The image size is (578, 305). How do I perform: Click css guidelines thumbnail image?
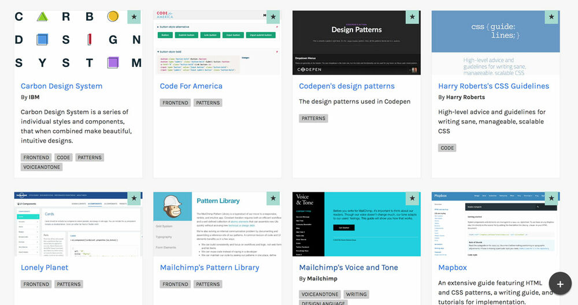pyautogui.click(x=495, y=42)
